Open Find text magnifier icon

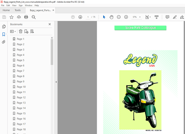tap(34, 17)
